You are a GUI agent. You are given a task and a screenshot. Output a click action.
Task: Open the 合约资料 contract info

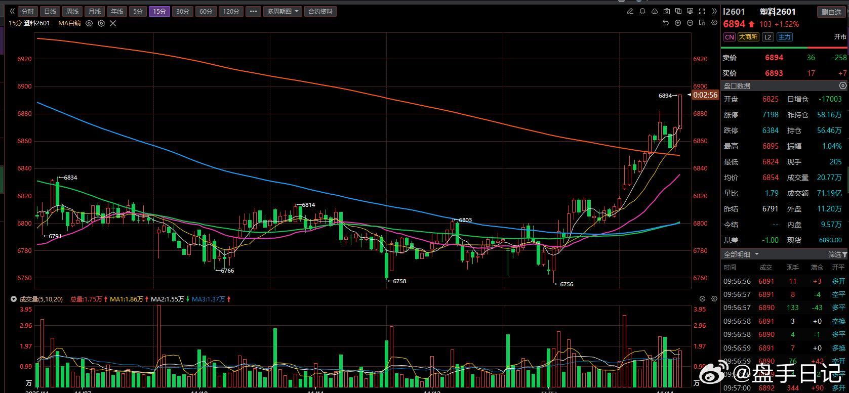tap(321, 11)
